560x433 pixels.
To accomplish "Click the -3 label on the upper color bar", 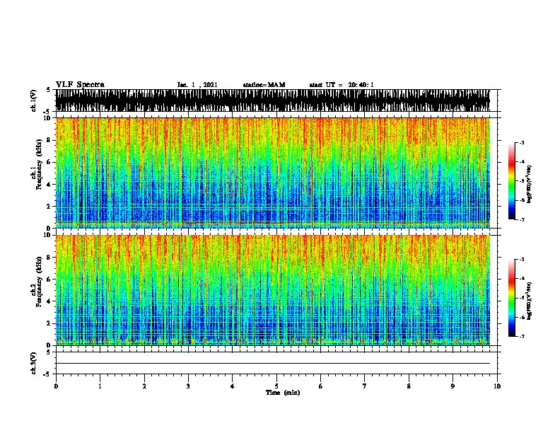I will (x=522, y=143).
